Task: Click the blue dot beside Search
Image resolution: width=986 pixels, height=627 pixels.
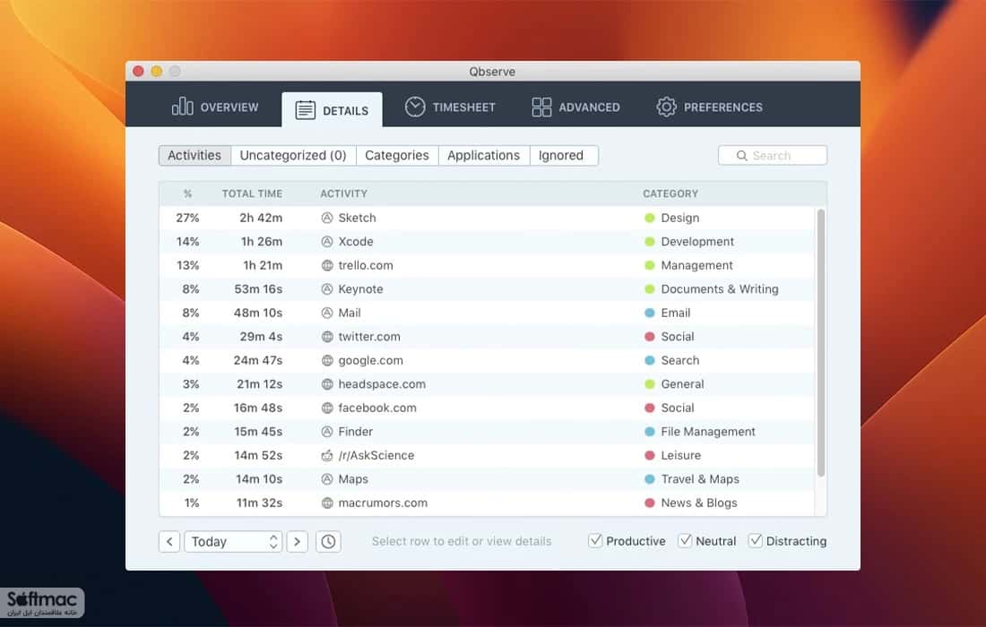Action: point(650,361)
